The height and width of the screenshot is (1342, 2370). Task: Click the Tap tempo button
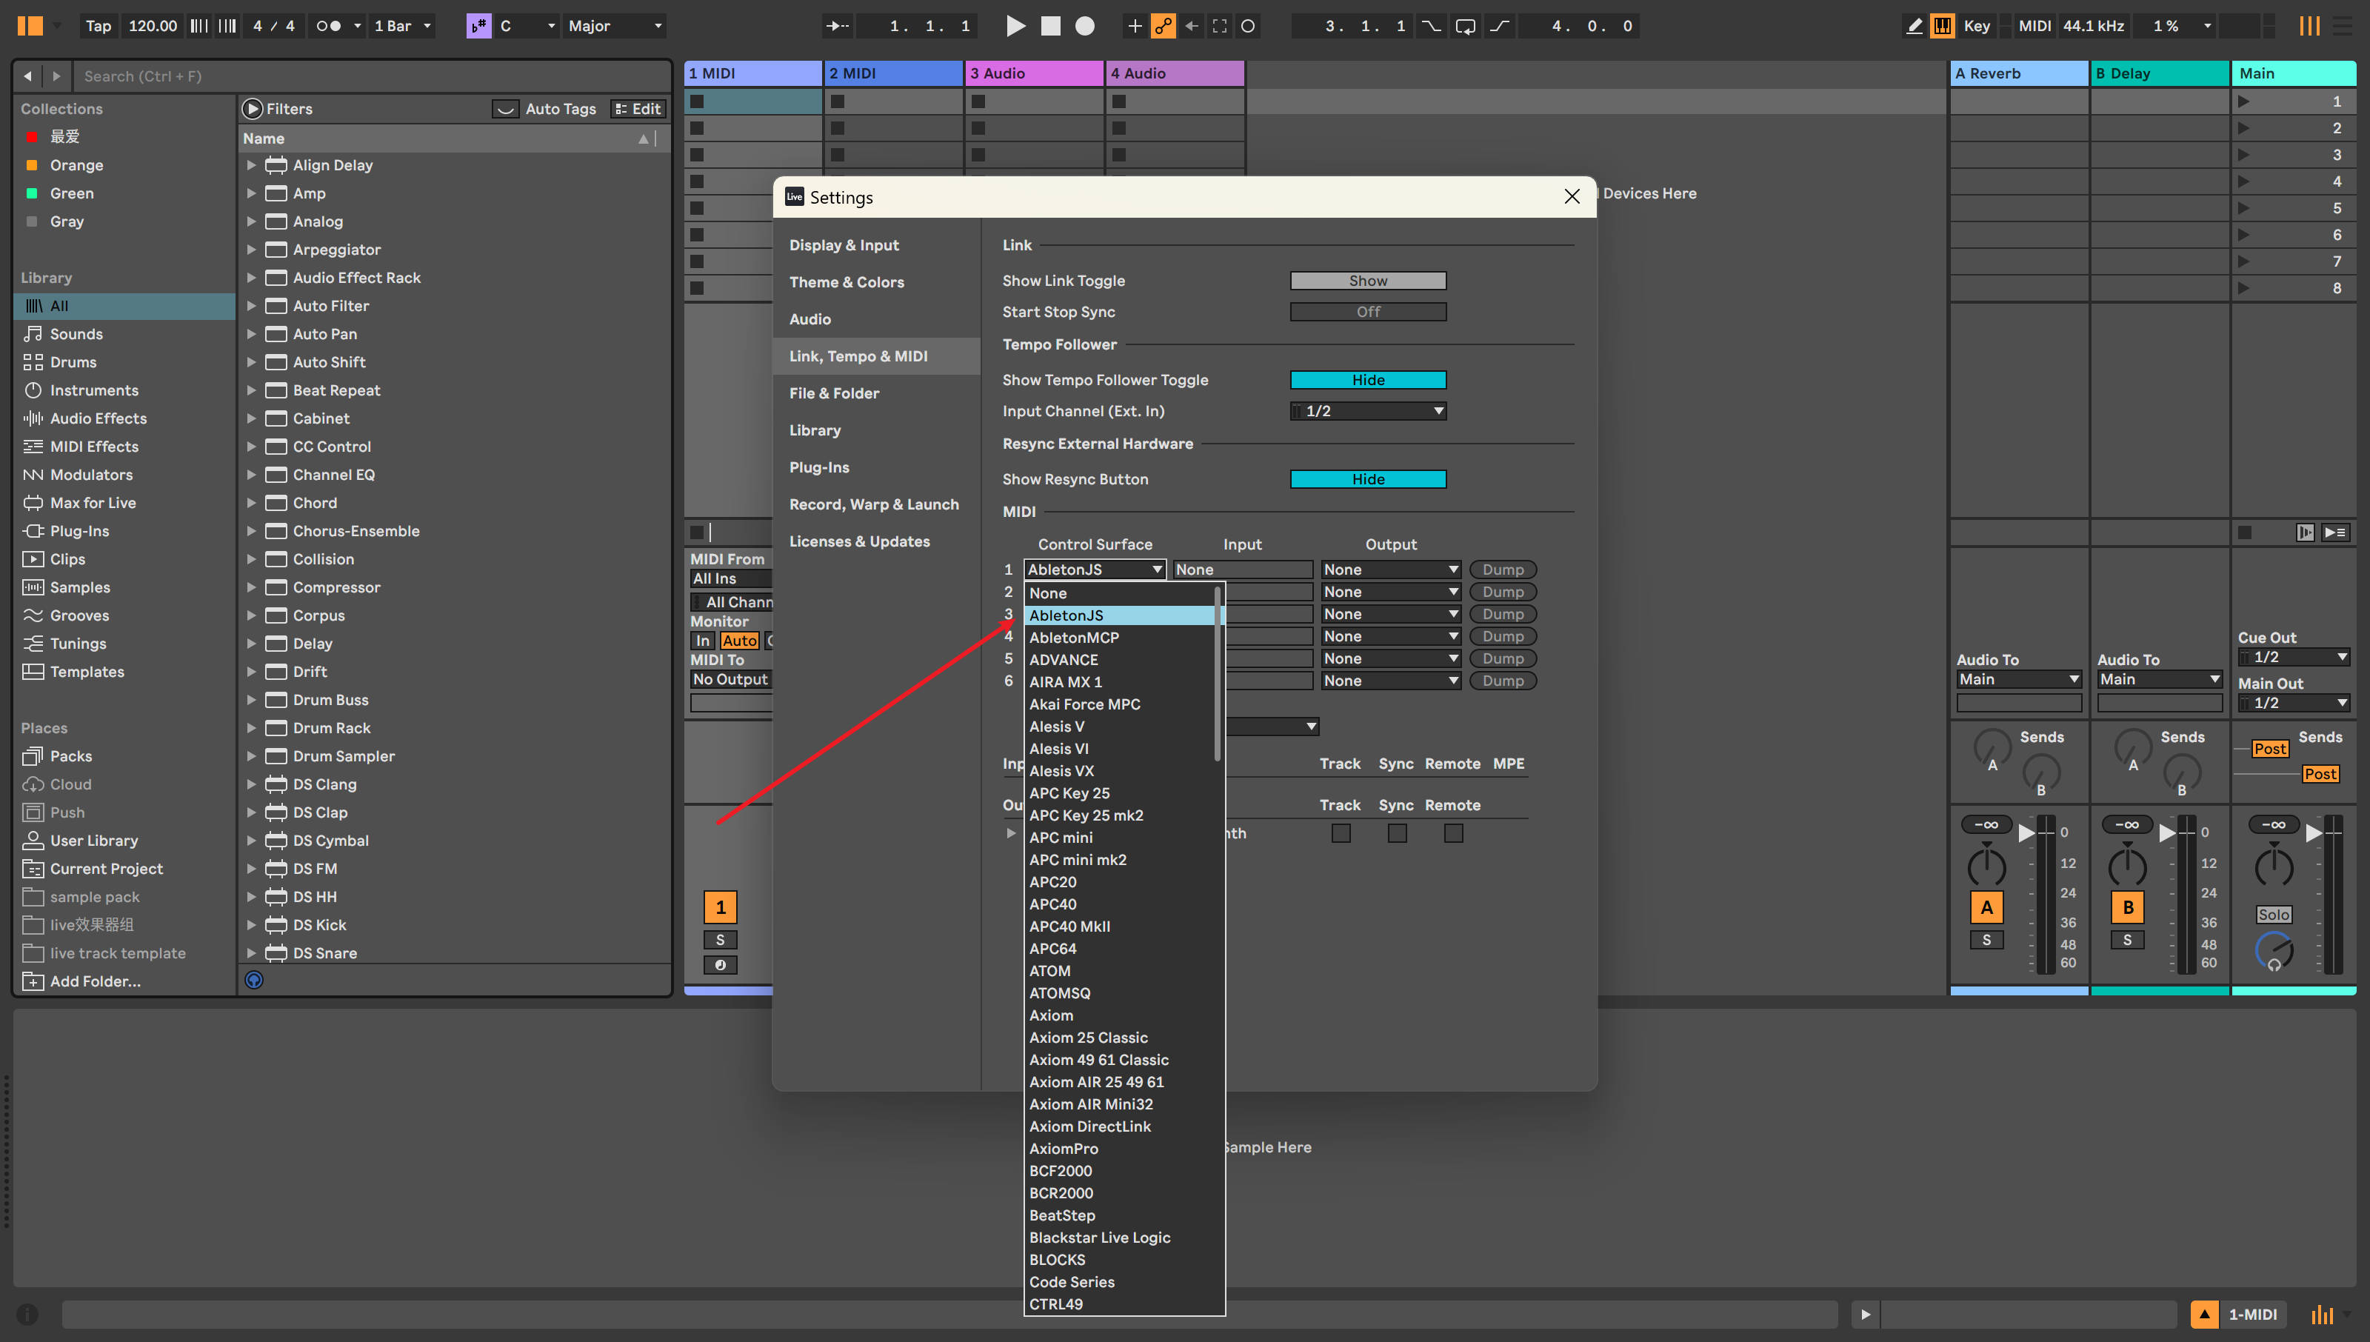pyautogui.click(x=98, y=26)
